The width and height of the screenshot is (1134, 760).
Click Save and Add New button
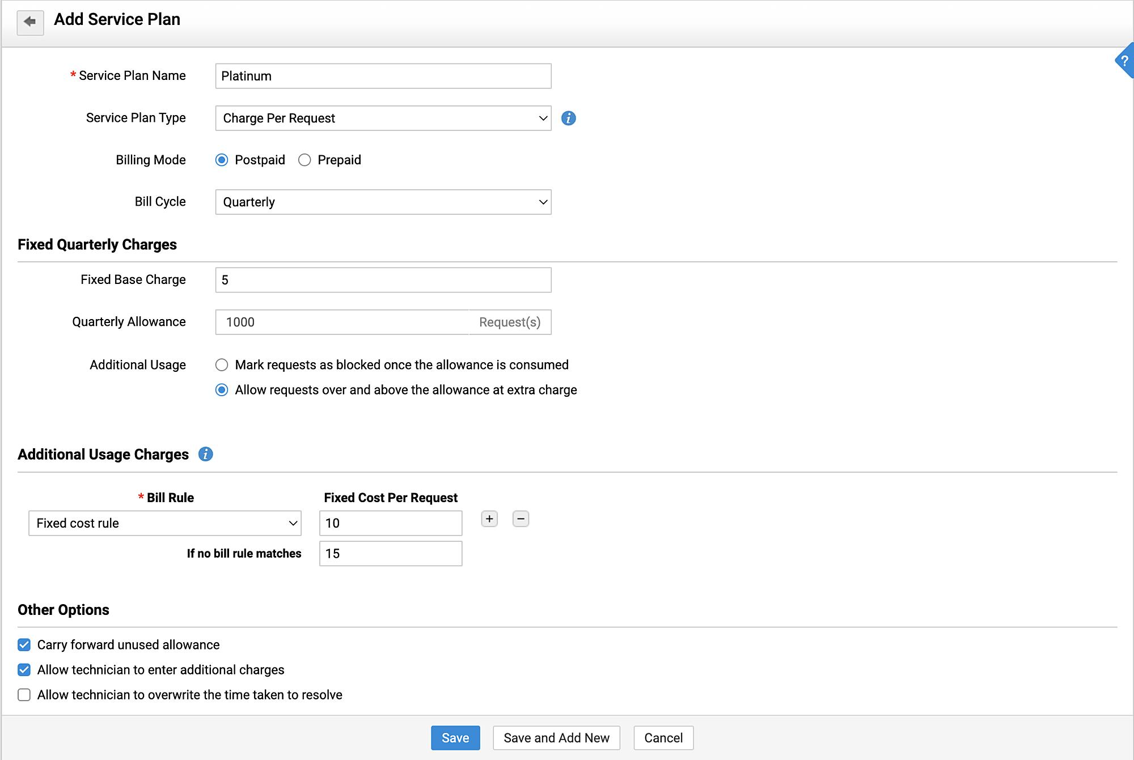(x=556, y=738)
